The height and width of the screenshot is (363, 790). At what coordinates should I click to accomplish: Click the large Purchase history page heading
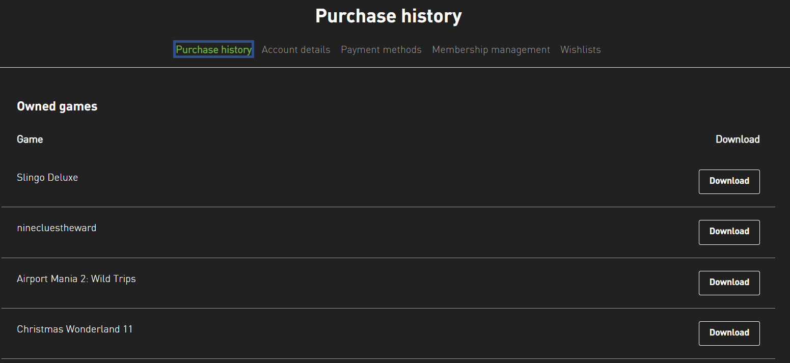coord(388,16)
